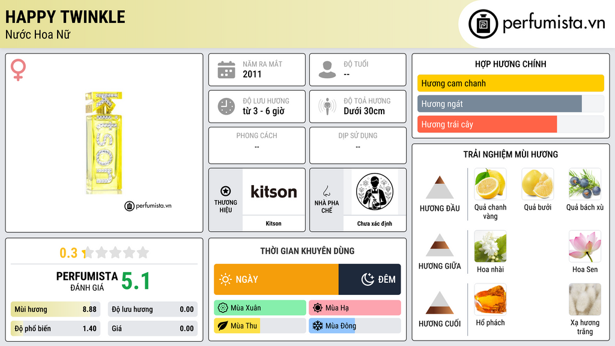Click the perfumista.vn site name

tap(554, 23)
